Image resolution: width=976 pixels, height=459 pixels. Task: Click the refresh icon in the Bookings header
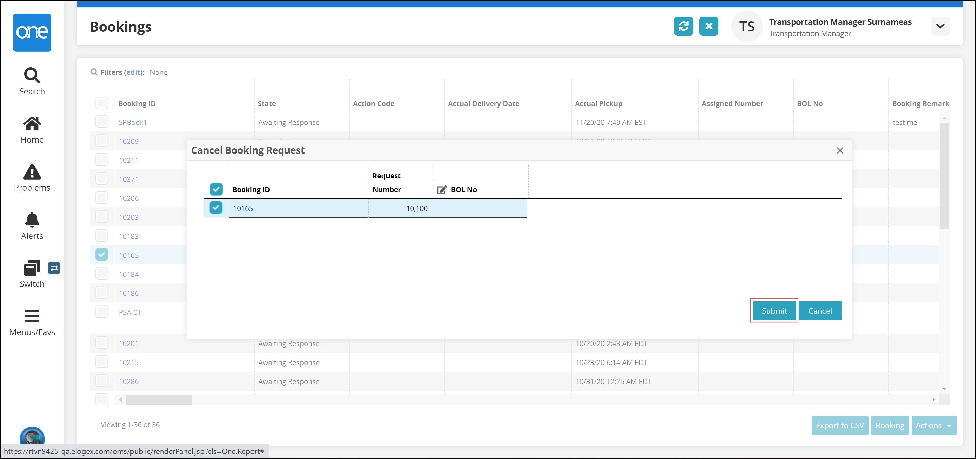[x=683, y=26]
